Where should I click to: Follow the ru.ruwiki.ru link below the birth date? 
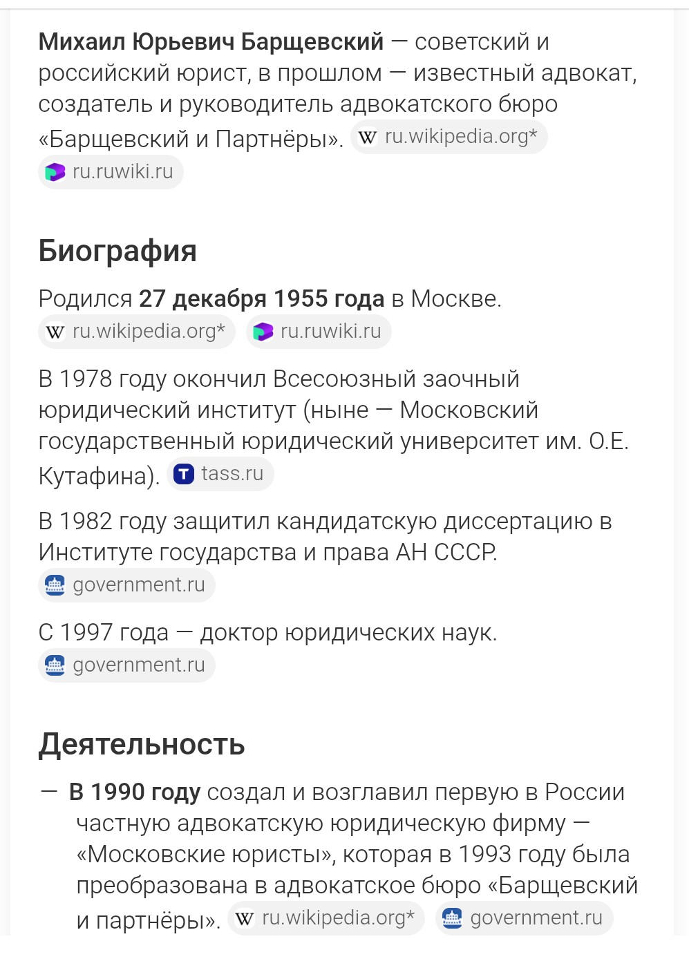[331, 332]
